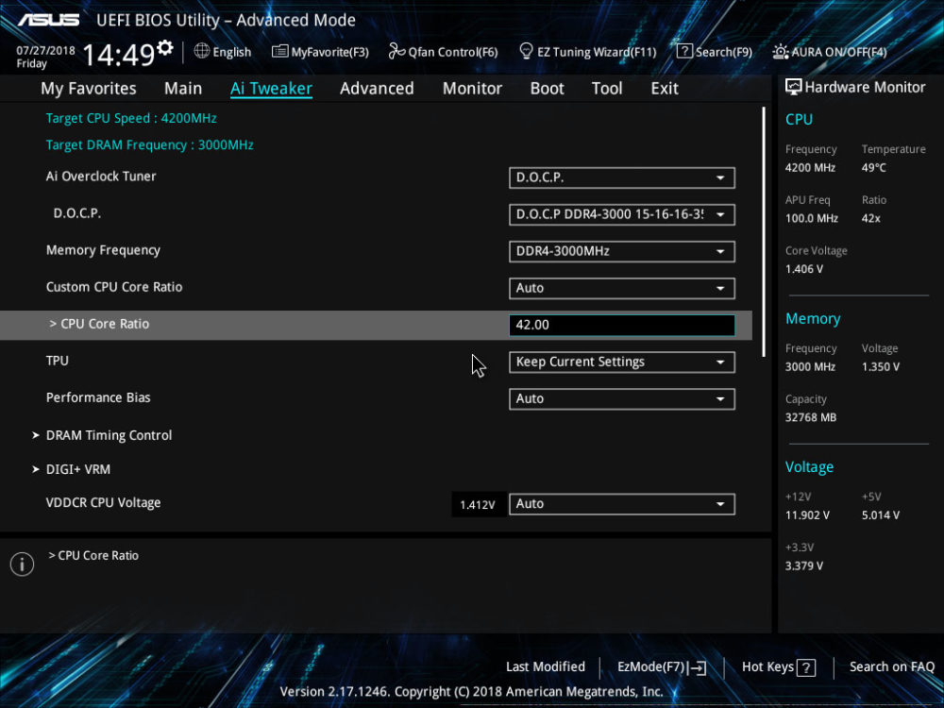This screenshot has height=708, width=944.
Task: Click the info icon in the help panel
Action: (x=23, y=565)
